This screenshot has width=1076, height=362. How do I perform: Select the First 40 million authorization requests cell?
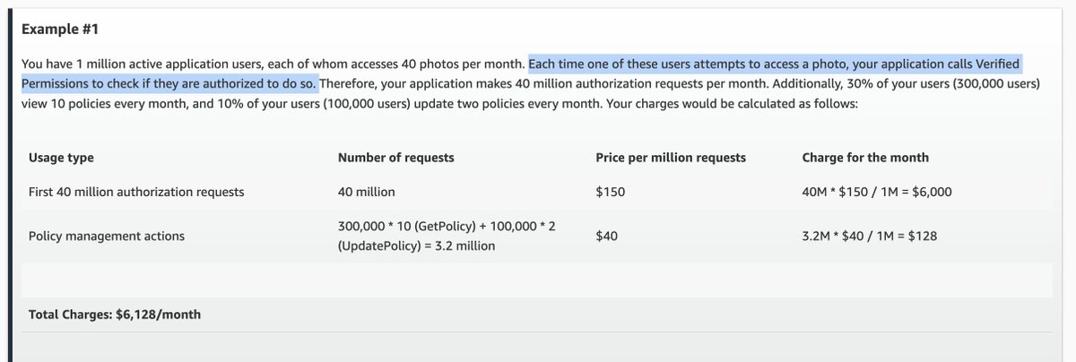[x=136, y=192]
